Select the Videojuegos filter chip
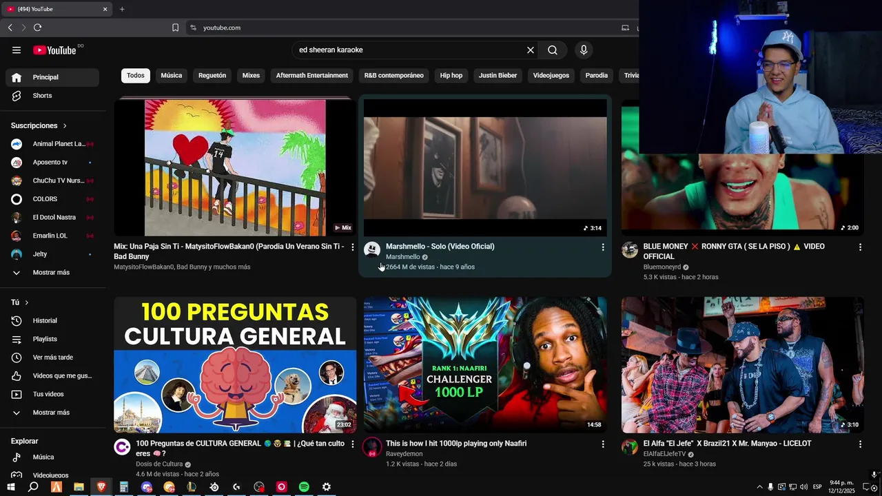 tap(551, 76)
